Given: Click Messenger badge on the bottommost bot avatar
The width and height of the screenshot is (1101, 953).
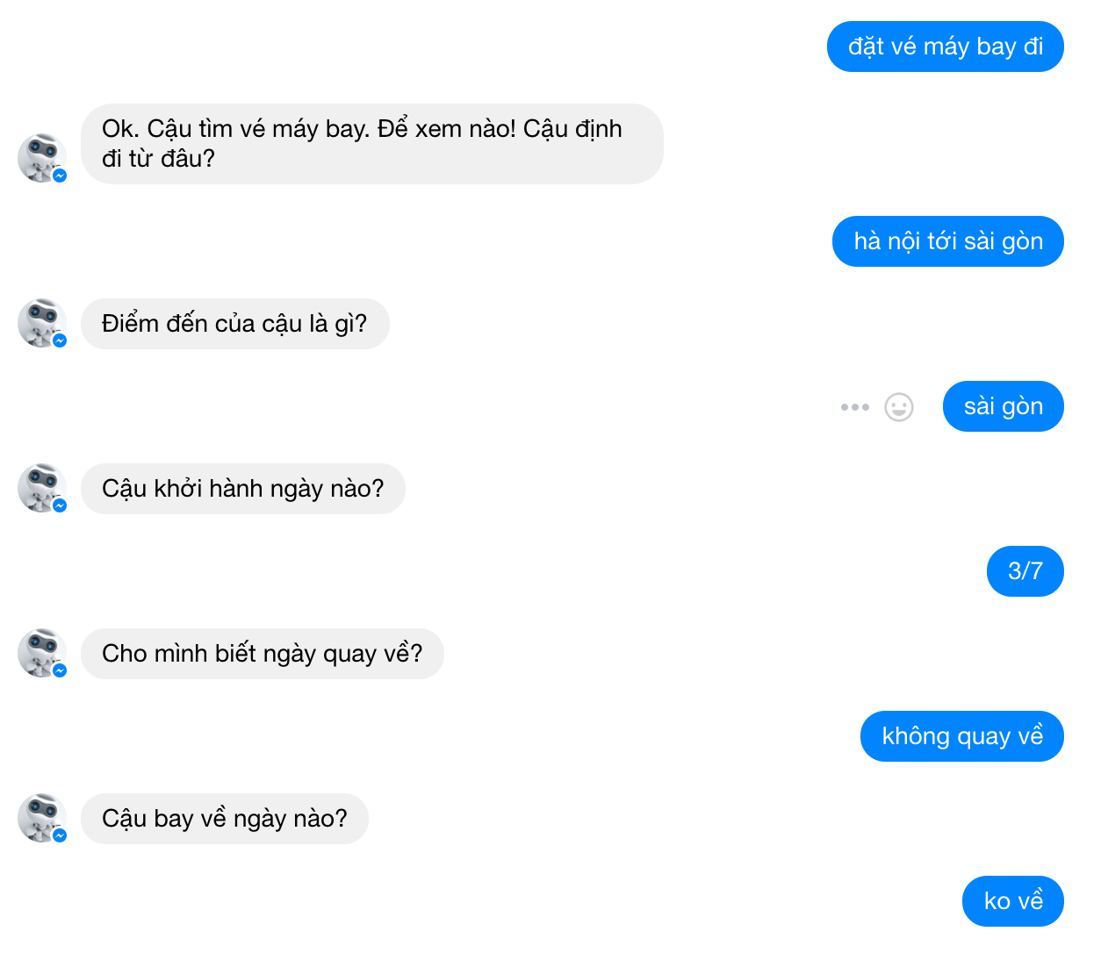Looking at the screenshot, I should tap(60, 835).
